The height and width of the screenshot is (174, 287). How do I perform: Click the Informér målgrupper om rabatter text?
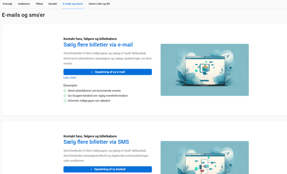[x=89, y=101]
